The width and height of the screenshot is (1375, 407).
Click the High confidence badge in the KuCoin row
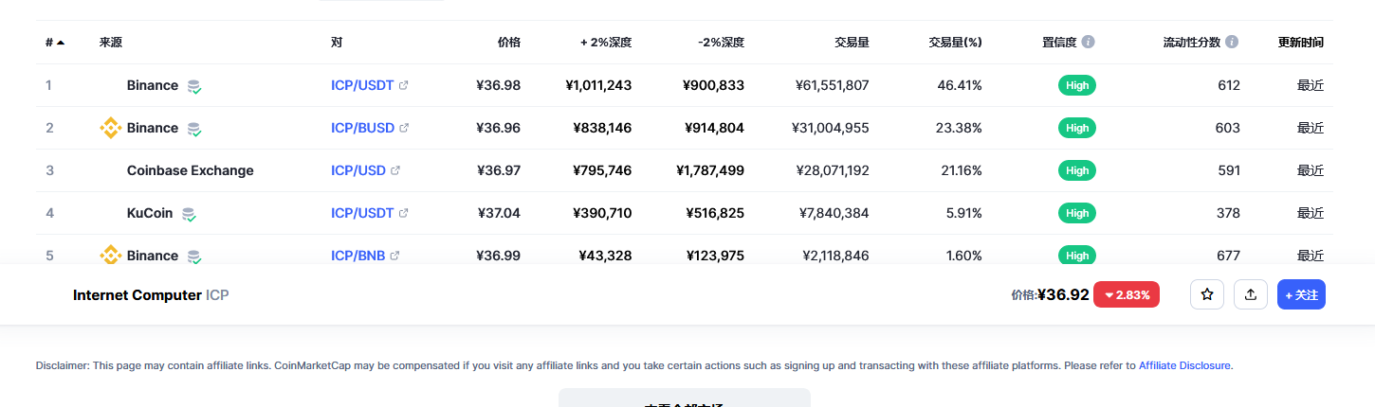(x=1077, y=213)
